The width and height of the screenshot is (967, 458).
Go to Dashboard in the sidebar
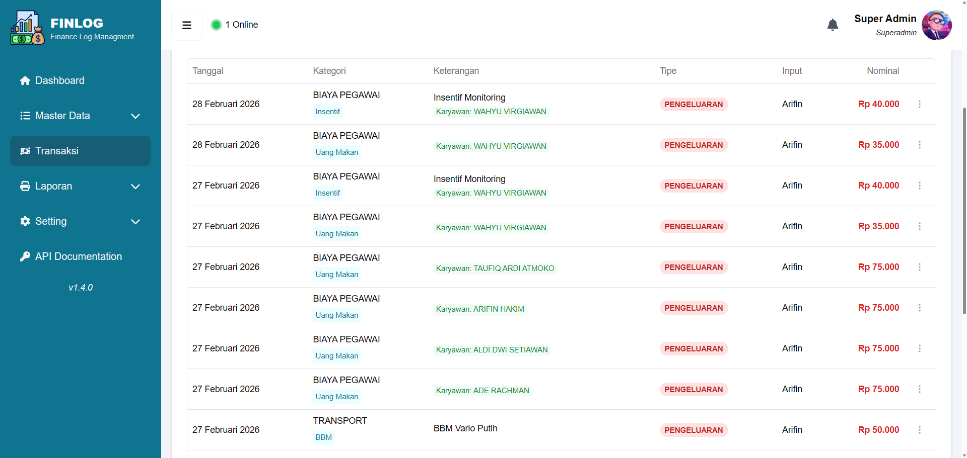point(59,80)
